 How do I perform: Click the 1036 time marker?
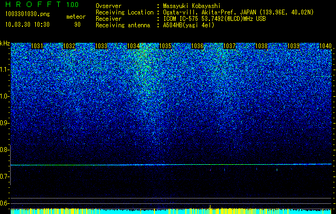click(197, 46)
